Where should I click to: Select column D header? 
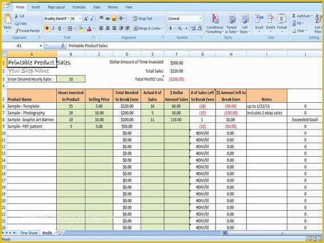coord(127,55)
